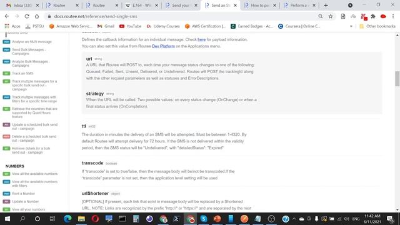
Task: Open a new browser tab
Action: click(x=326, y=6)
